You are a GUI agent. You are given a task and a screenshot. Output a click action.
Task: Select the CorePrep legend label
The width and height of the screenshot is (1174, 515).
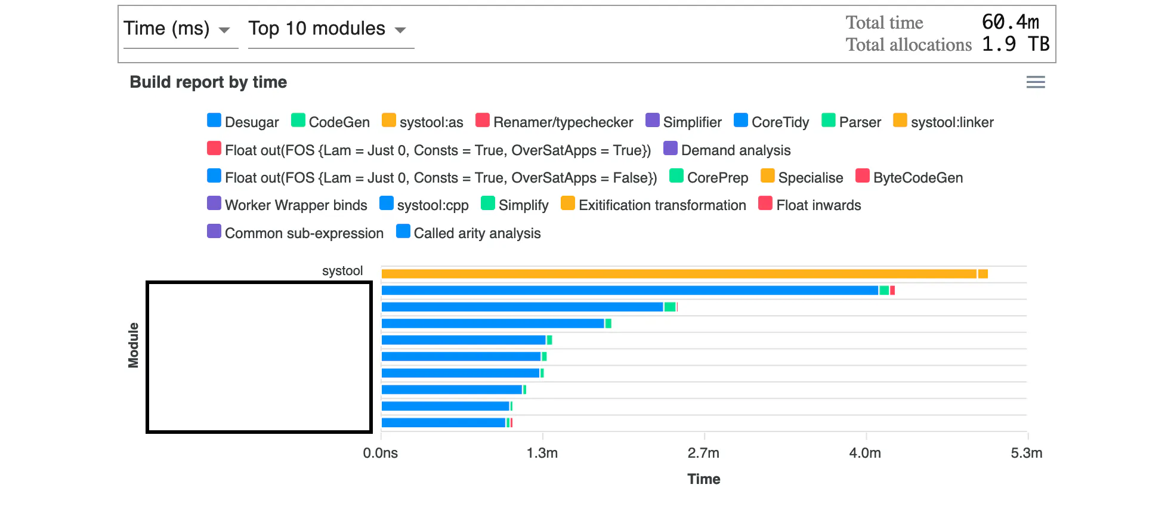717,178
